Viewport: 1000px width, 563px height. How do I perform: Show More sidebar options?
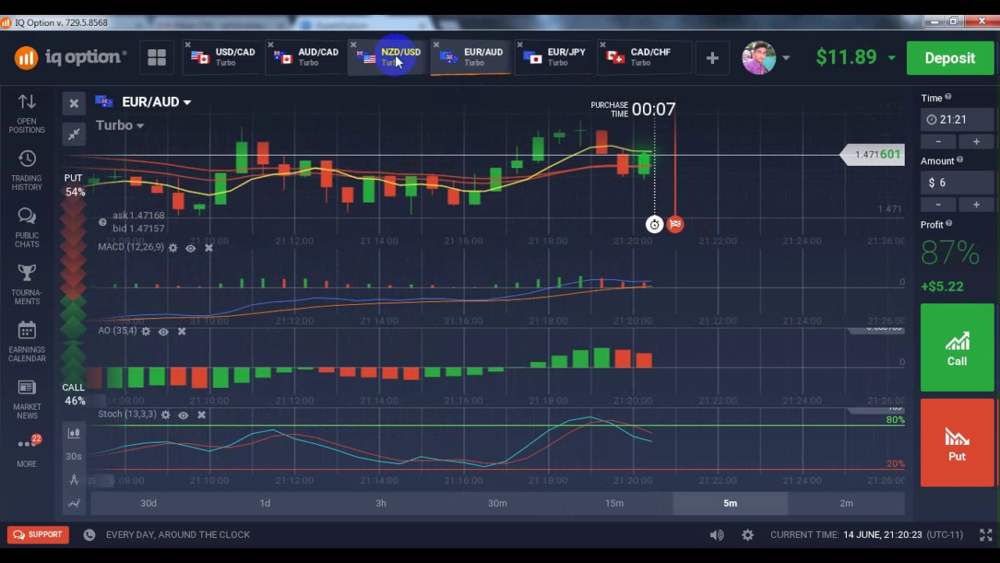pos(27,450)
